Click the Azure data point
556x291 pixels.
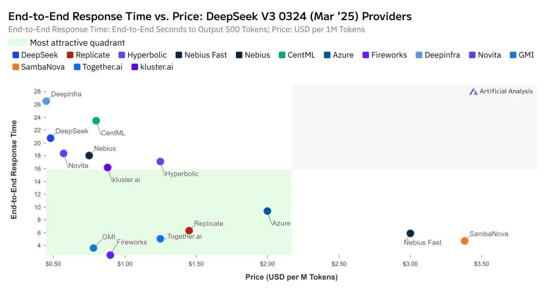[267, 211]
